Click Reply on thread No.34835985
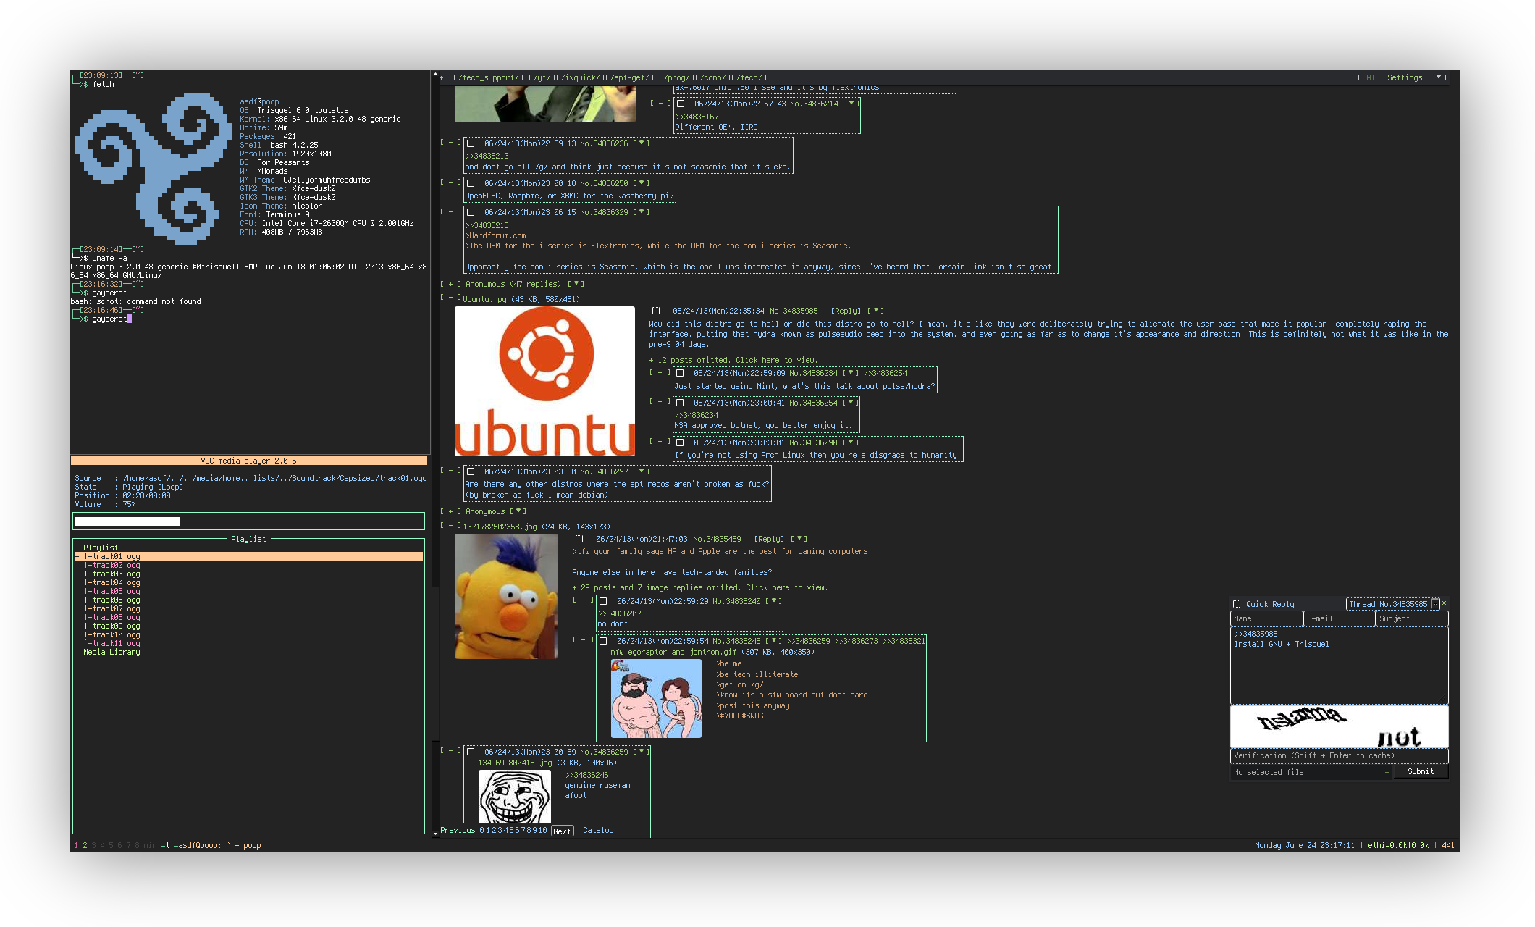Viewport: 1535px width, 927px height. click(846, 311)
